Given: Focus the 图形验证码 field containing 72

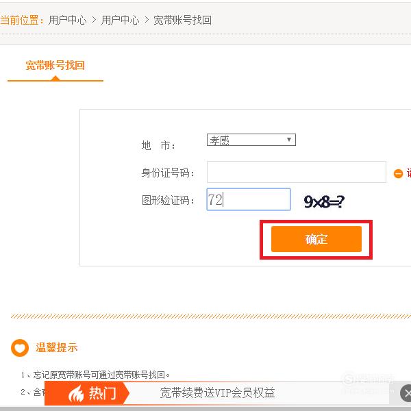Looking at the screenshot, I should (x=249, y=199).
